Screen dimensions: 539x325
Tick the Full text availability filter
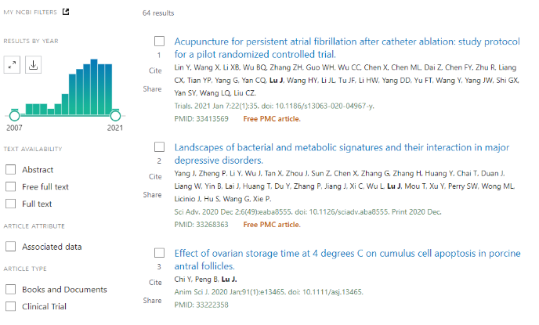(11, 204)
